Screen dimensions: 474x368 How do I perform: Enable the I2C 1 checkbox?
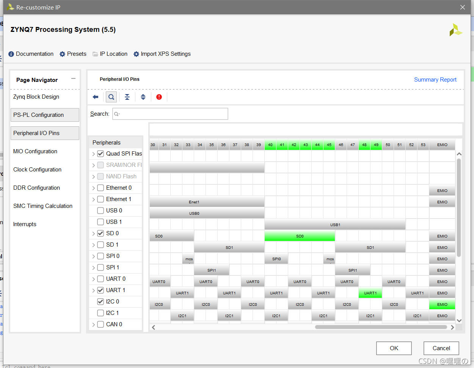coord(100,313)
